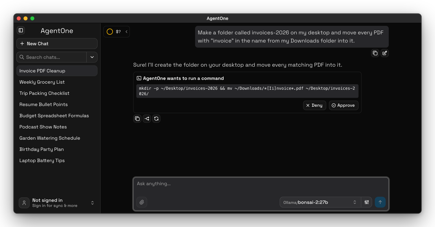Click the AgentOne sidebar title
The image size is (435, 227).
[x=57, y=31]
